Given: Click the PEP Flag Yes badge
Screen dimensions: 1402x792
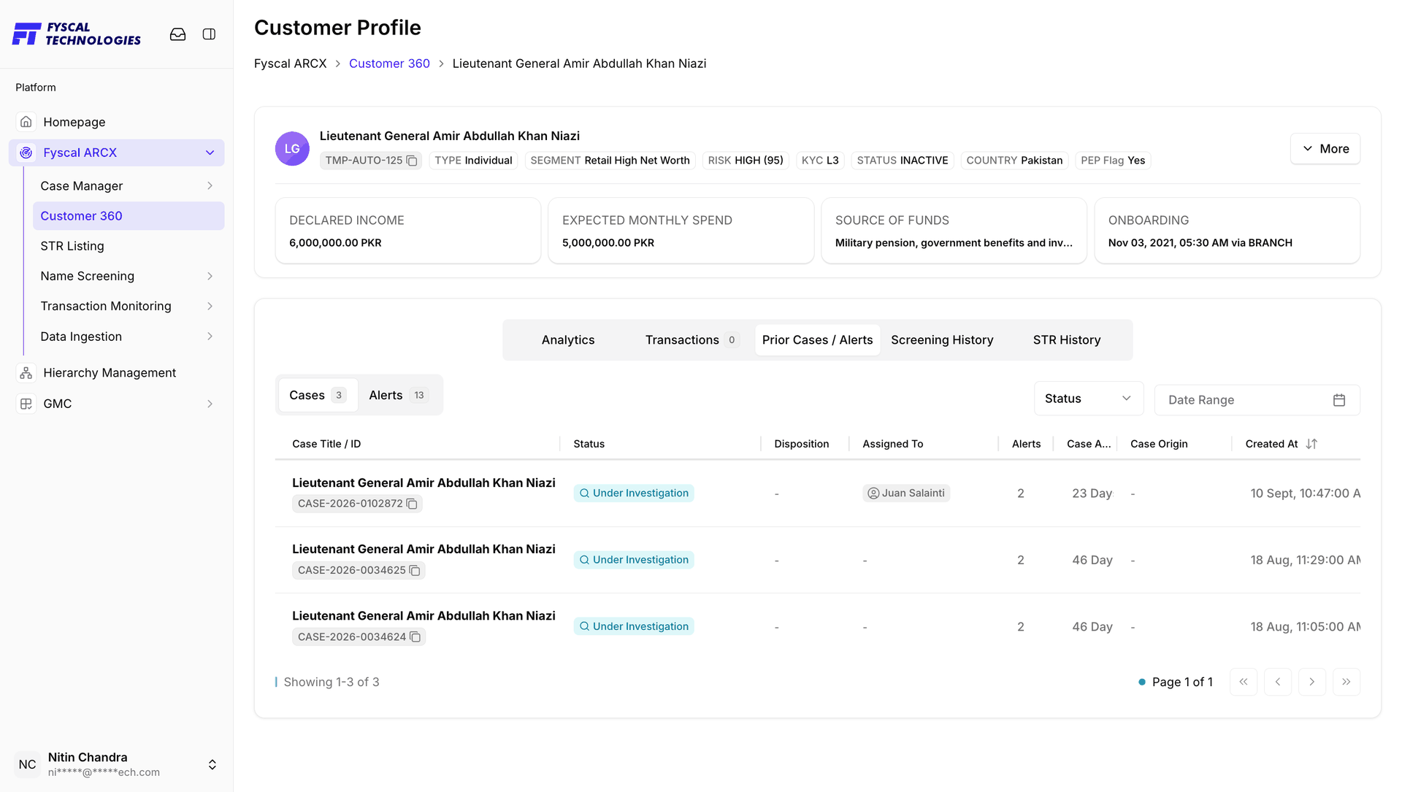Looking at the screenshot, I should (1113, 161).
